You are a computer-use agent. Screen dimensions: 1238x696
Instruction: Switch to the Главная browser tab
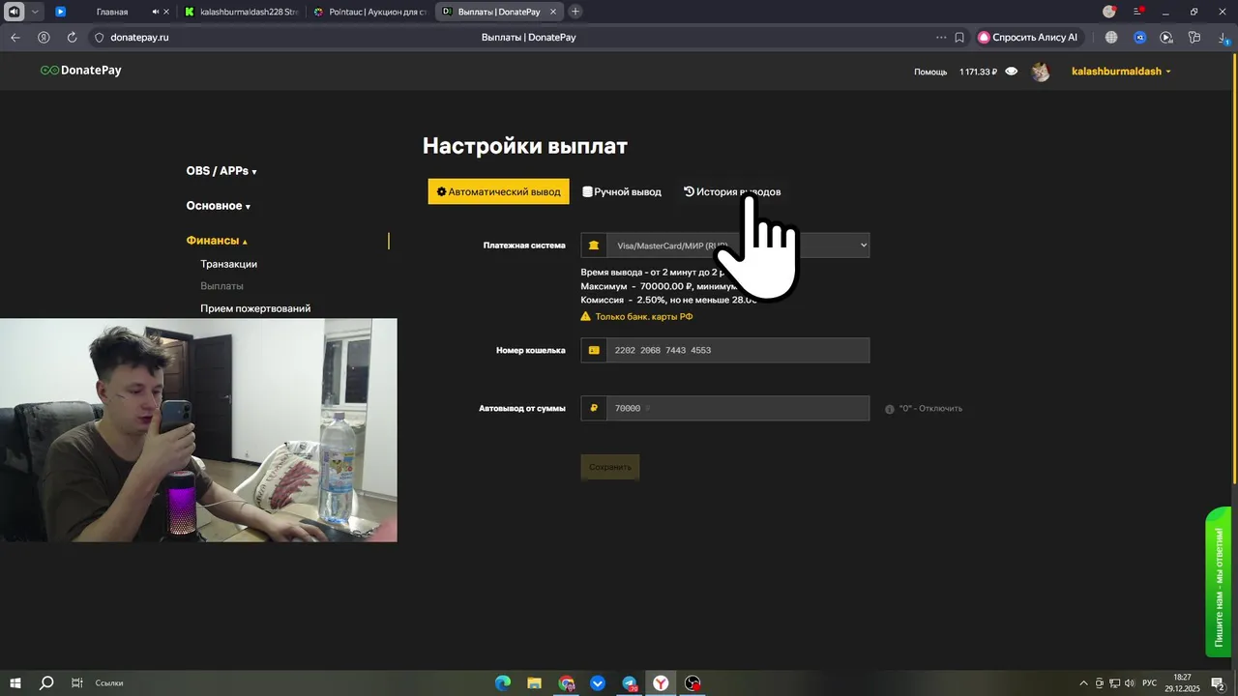click(112, 12)
